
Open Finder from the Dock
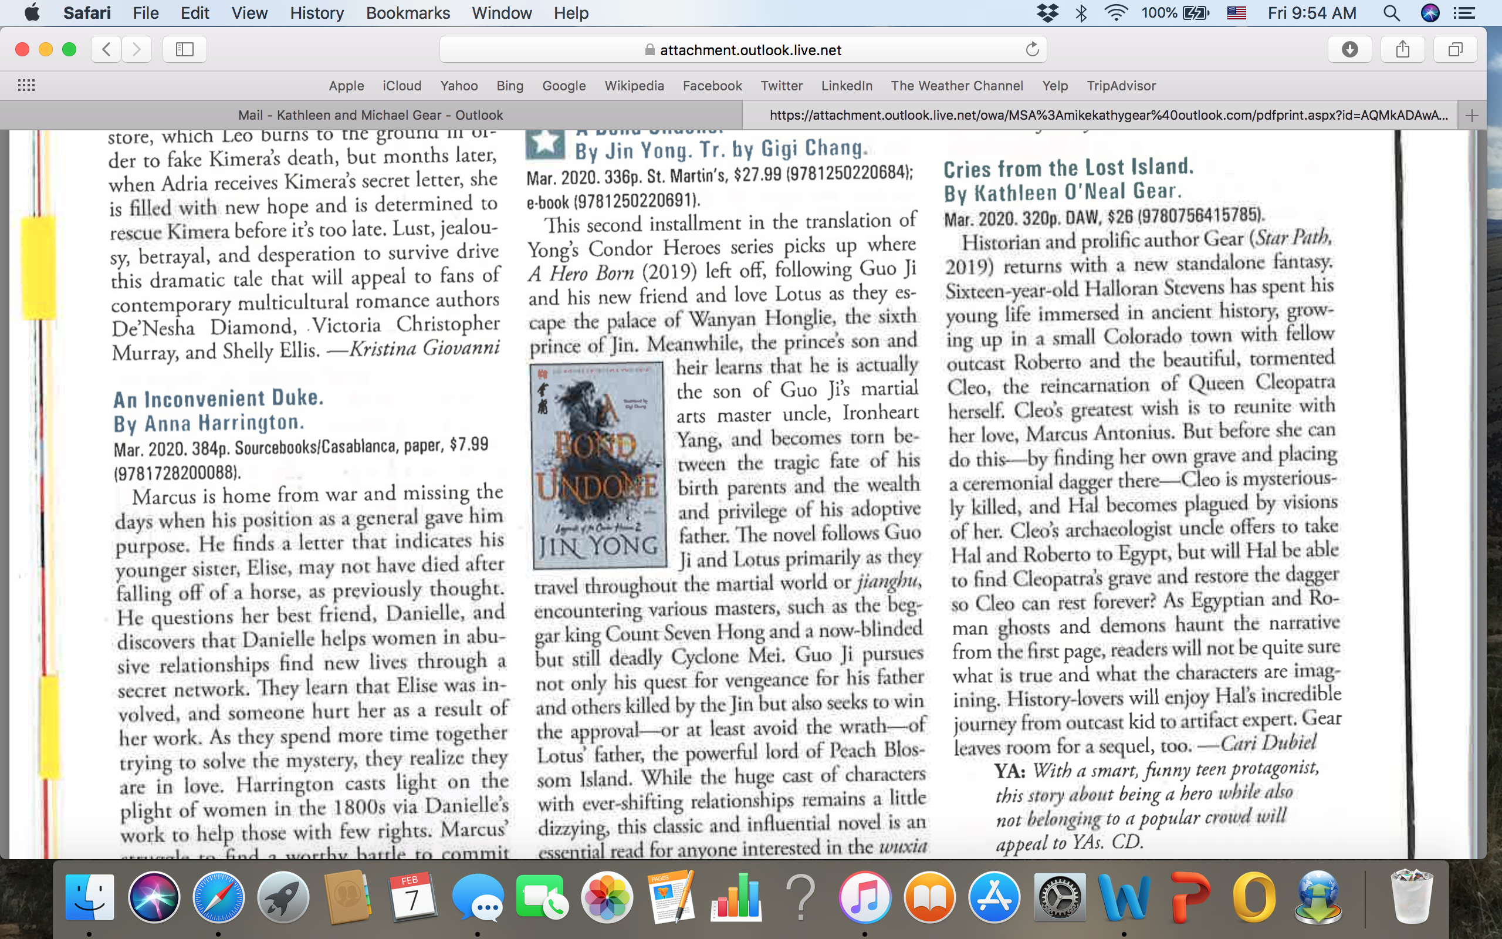click(90, 897)
